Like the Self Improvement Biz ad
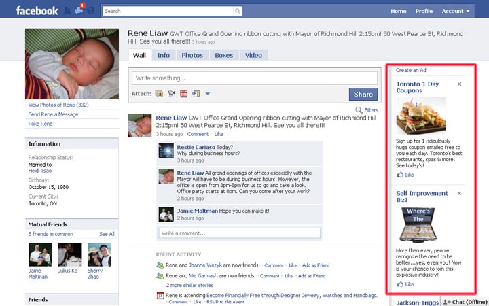 [405, 284]
